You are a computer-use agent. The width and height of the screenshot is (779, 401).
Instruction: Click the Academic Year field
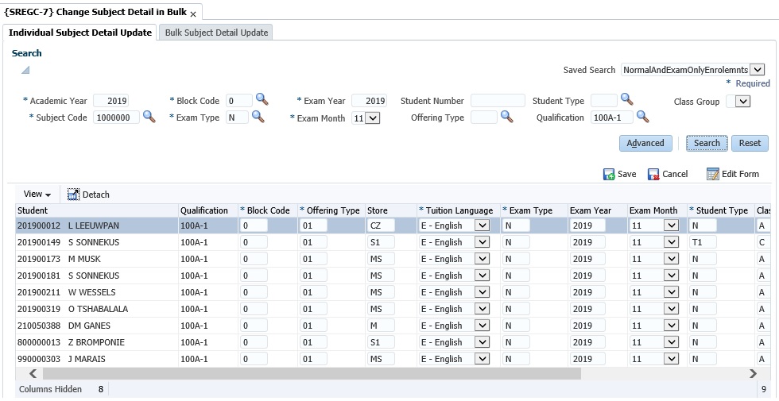pyautogui.click(x=110, y=101)
